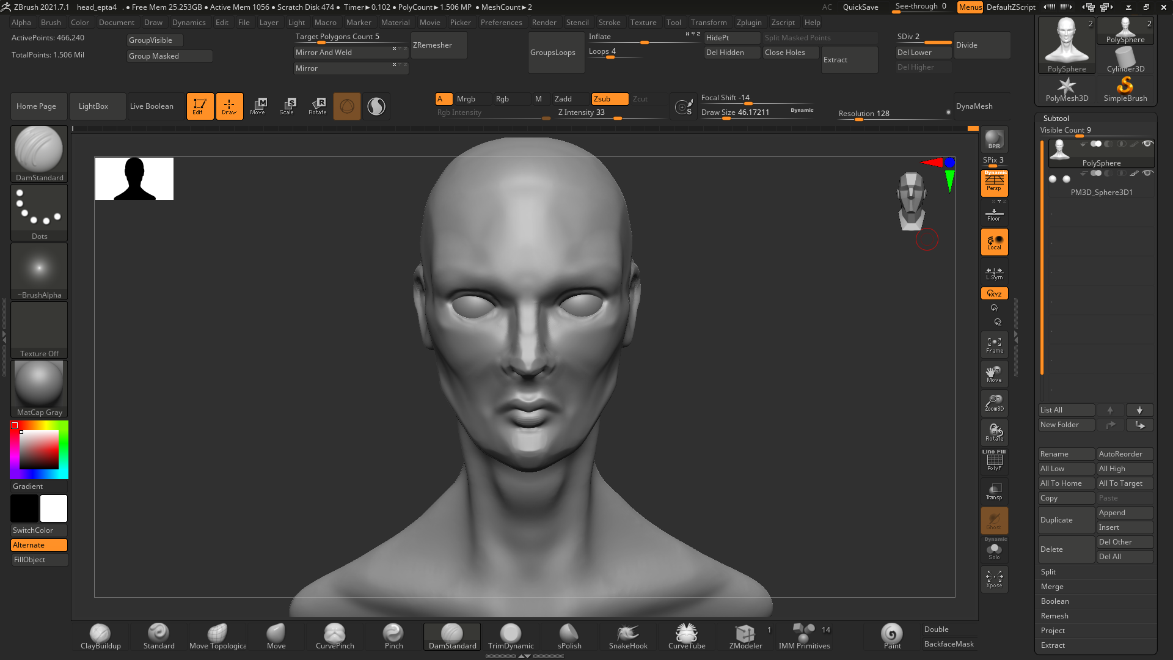1173x660 pixels.
Task: Select the SnakeHook brush
Action: [627, 636]
